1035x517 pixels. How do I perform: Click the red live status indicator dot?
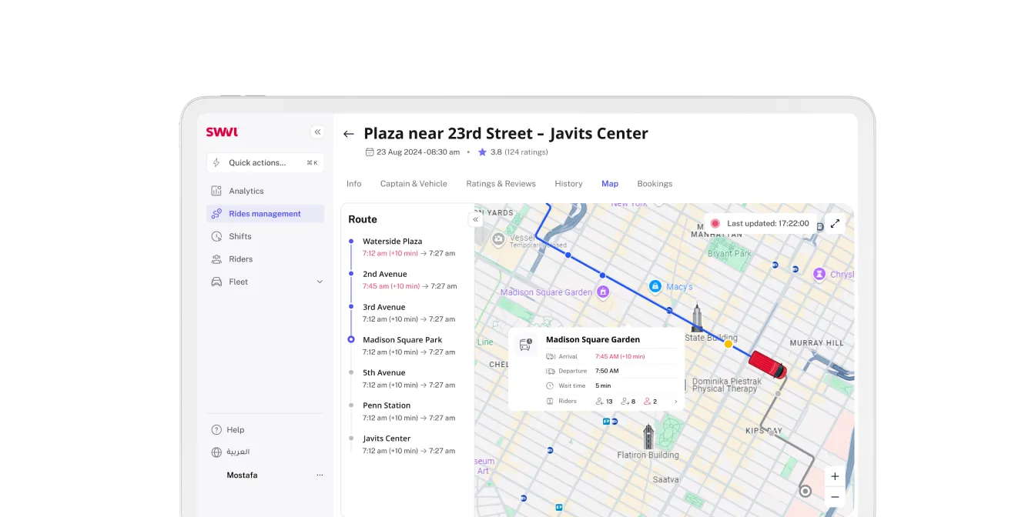[715, 224]
